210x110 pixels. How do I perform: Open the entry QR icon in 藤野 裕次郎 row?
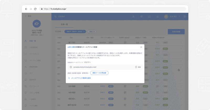pyautogui.click(x=125, y=105)
